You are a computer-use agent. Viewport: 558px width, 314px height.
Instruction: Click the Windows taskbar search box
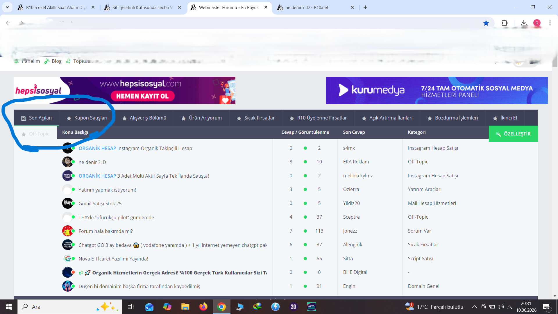[70, 307]
